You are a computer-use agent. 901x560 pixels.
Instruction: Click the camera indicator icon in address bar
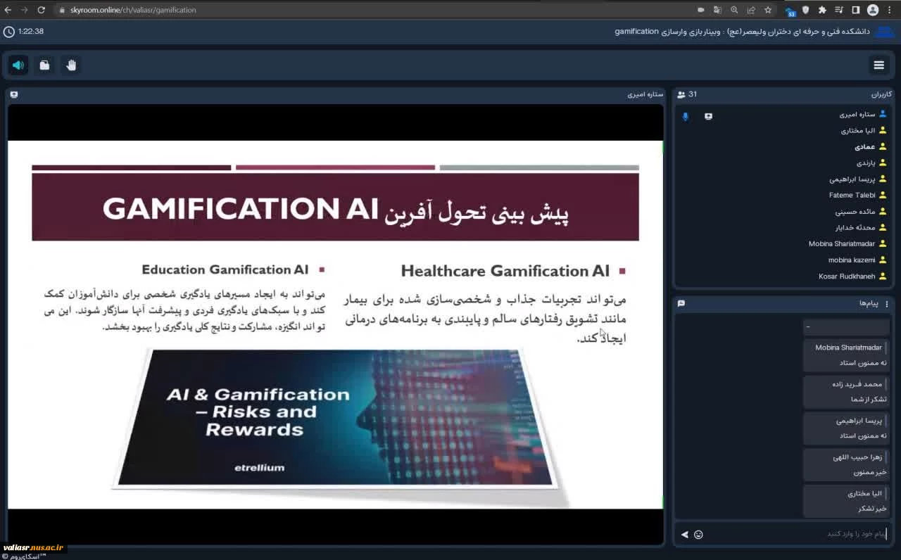[x=701, y=10]
